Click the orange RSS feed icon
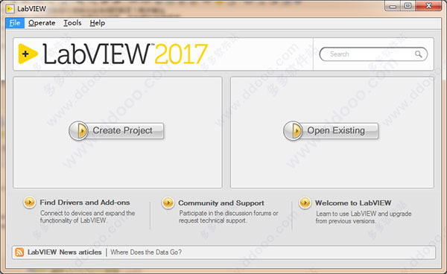Screen dimensions: 447x274 (19, 252)
